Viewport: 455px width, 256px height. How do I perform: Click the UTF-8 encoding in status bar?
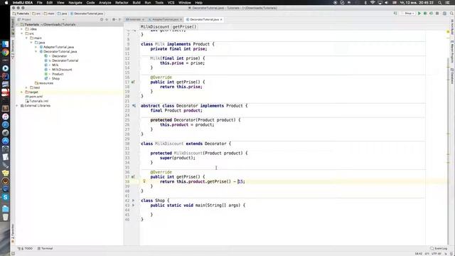coord(436,253)
